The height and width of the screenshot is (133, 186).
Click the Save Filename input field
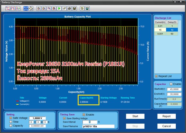click(98, 126)
